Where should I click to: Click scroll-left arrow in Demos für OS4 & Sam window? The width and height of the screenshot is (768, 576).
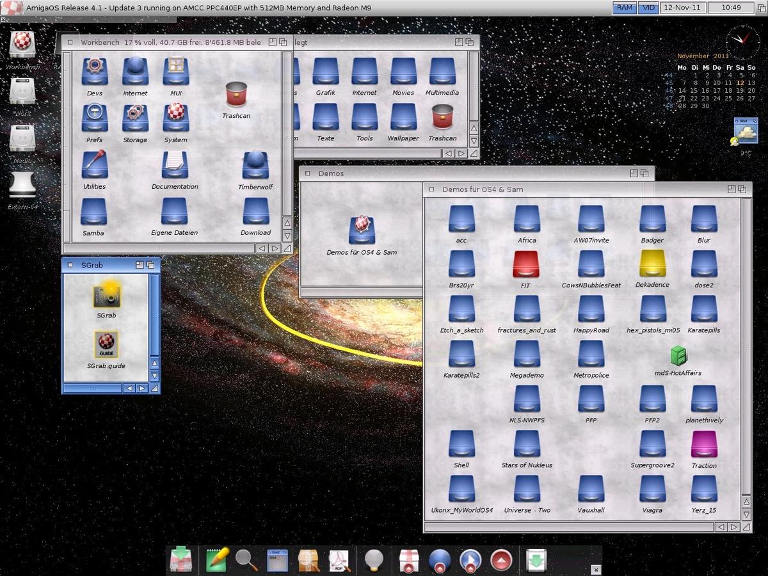[x=721, y=527]
